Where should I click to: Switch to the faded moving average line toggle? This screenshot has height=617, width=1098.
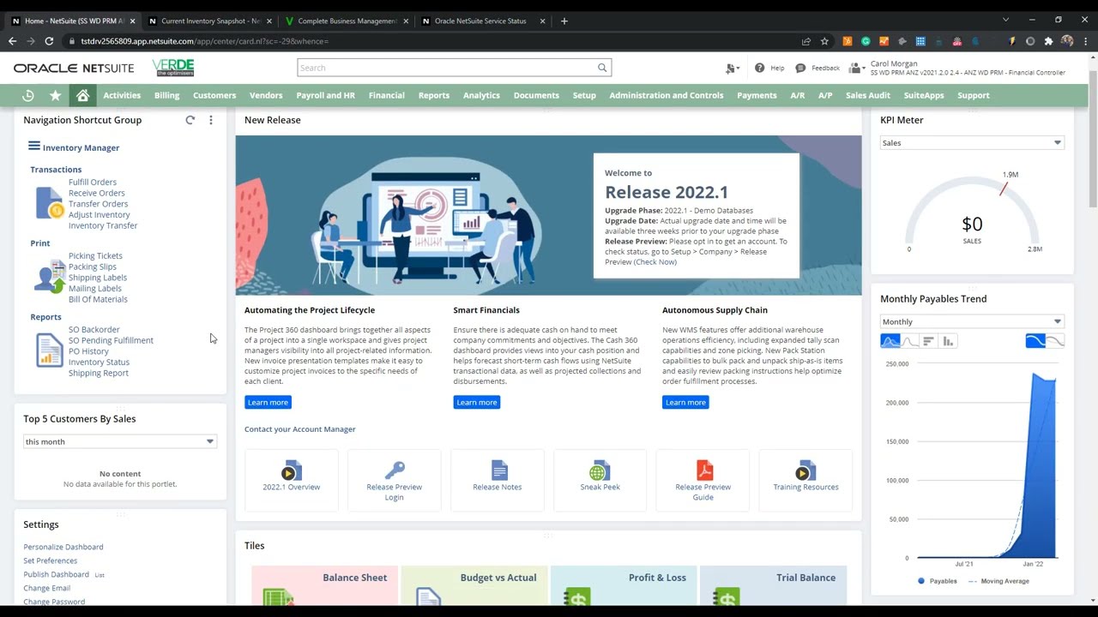[x=1054, y=341]
